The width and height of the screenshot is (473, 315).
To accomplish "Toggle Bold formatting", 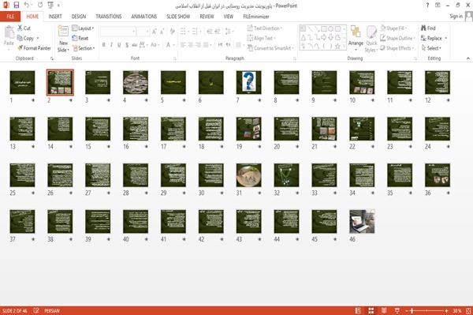I will click(103, 45).
